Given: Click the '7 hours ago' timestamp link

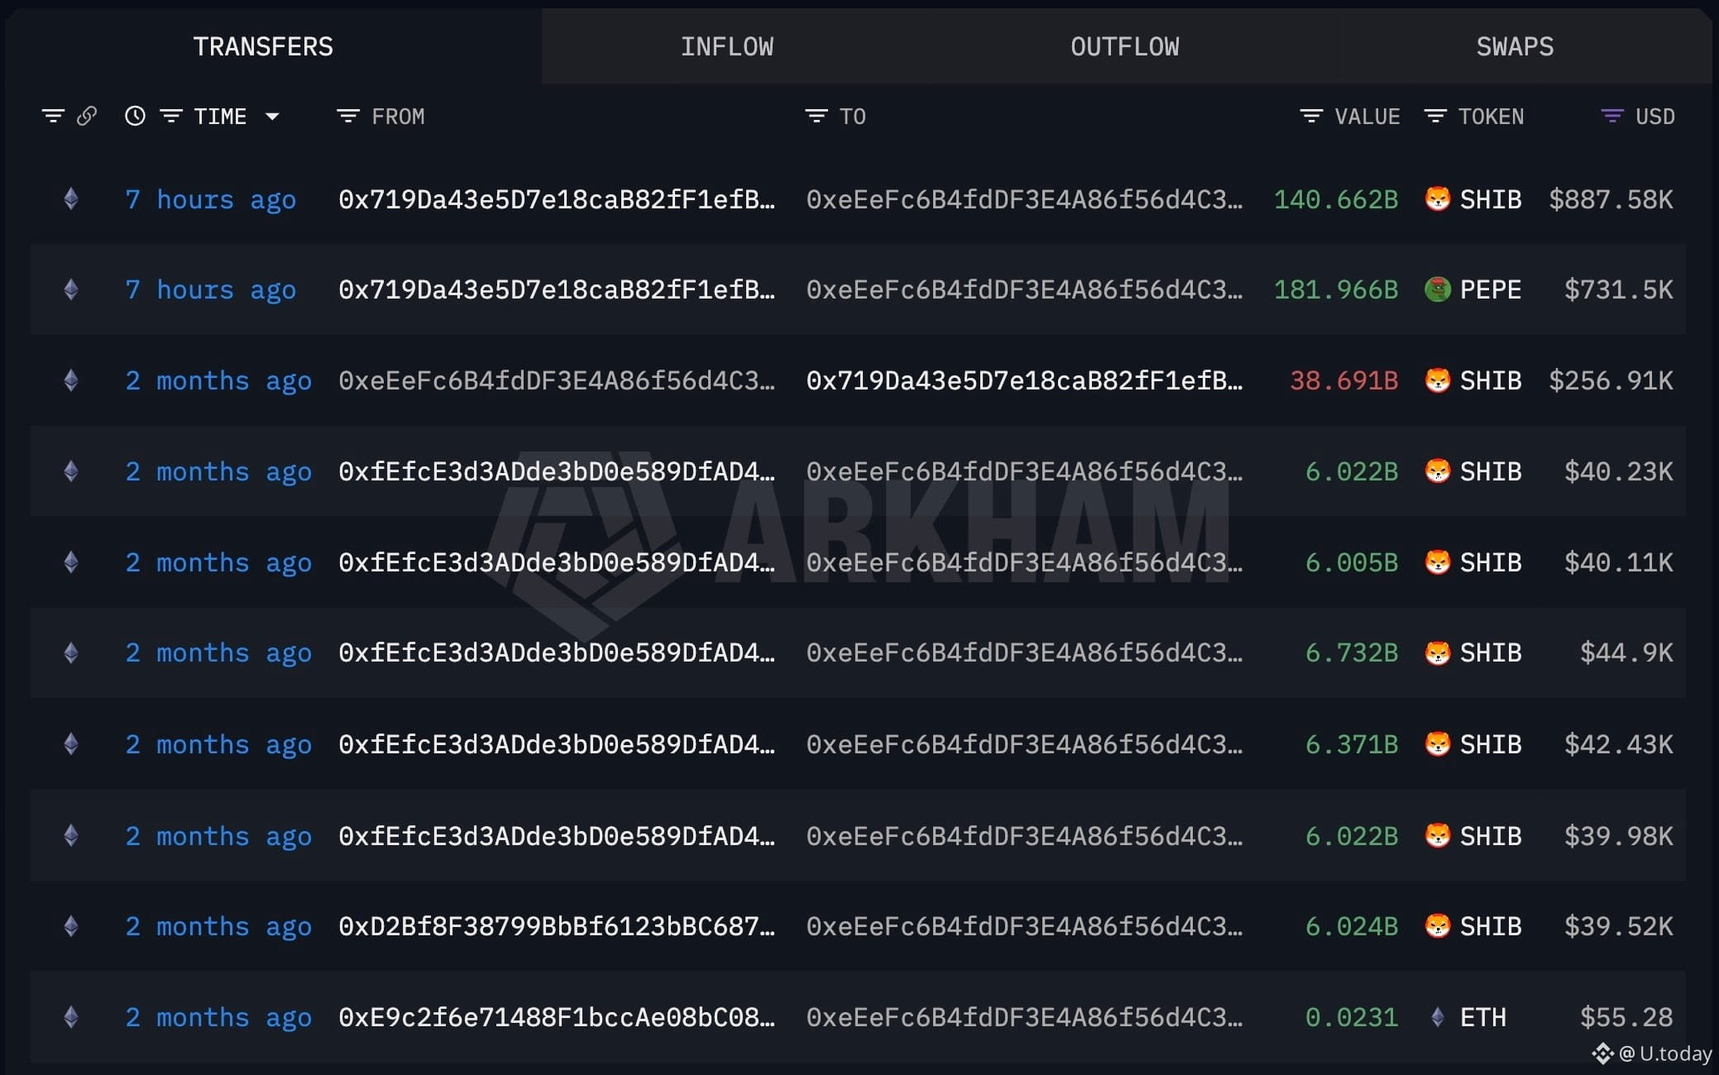Looking at the screenshot, I should coord(210,198).
